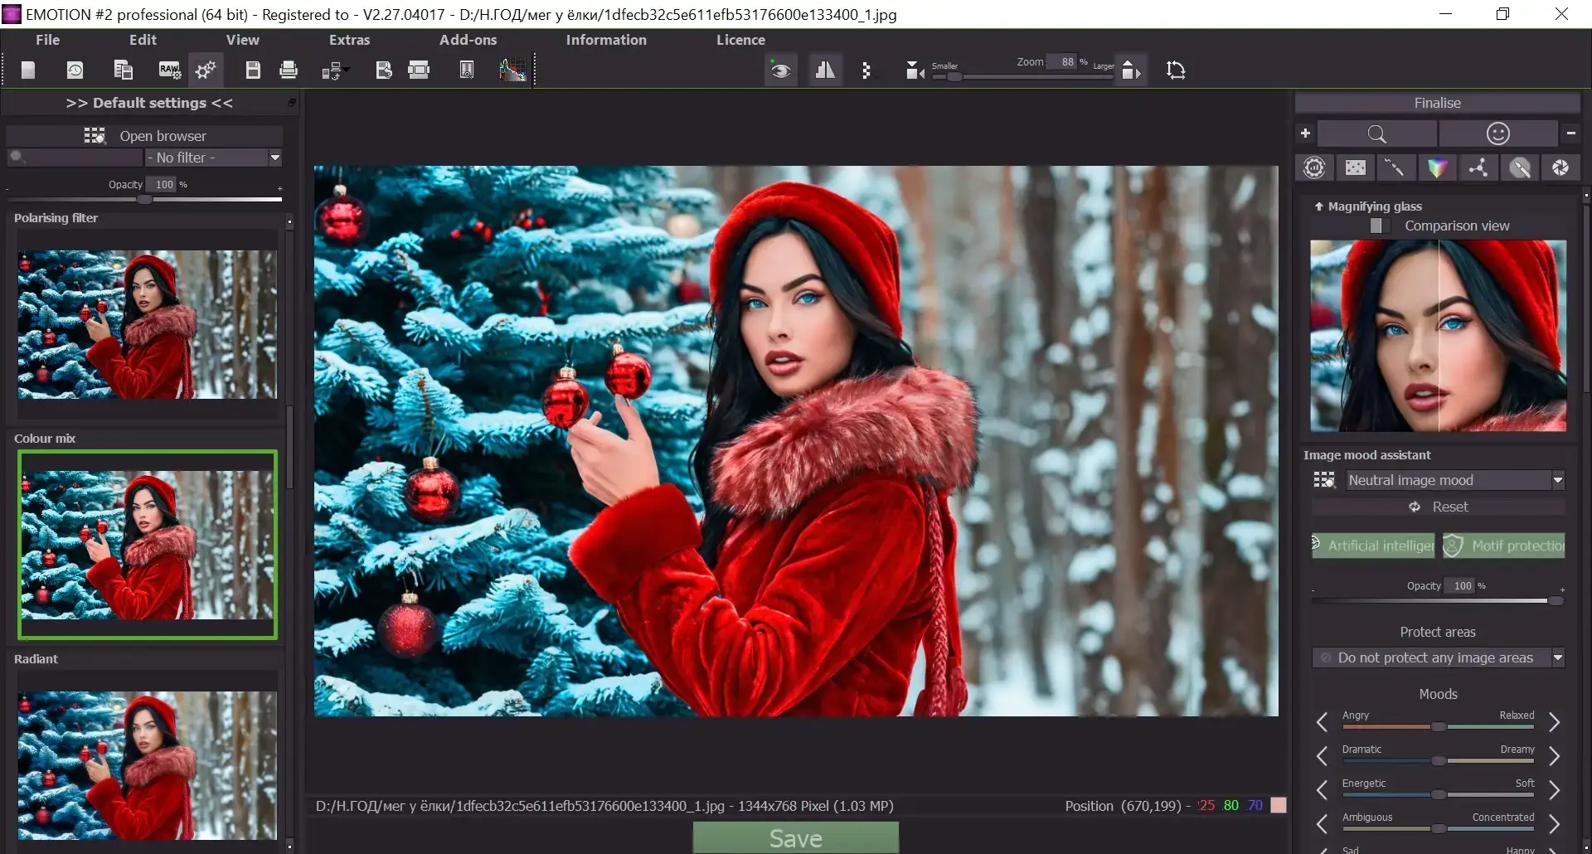The width and height of the screenshot is (1592, 854).
Task: Click the printer icon in toolbar
Action: [x=289, y=70]
